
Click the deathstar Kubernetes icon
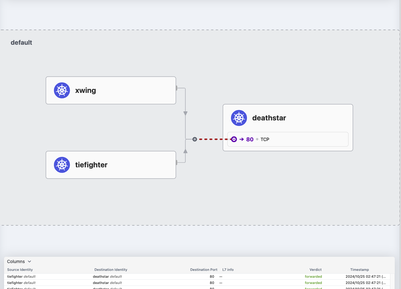(x=239, y=118)
